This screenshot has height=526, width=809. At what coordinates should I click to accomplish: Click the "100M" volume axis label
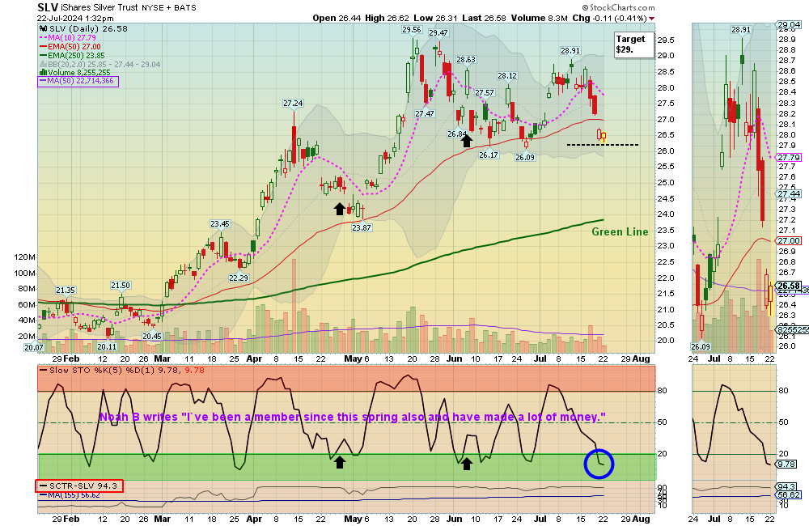point(25,274)
